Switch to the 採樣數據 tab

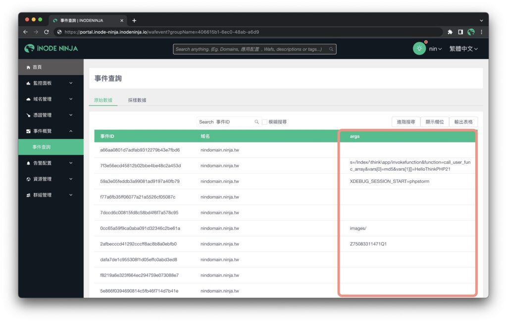137,100
